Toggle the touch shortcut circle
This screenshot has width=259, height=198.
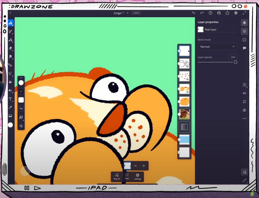click(x=25, y=171)
